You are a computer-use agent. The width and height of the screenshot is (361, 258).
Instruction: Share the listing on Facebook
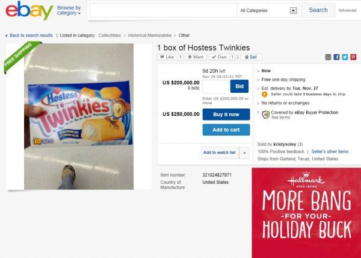(x=337, y=57)
